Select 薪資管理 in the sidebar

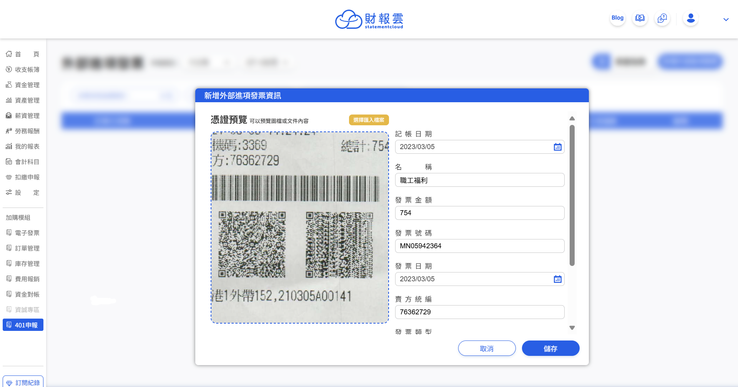coord(23,116)
